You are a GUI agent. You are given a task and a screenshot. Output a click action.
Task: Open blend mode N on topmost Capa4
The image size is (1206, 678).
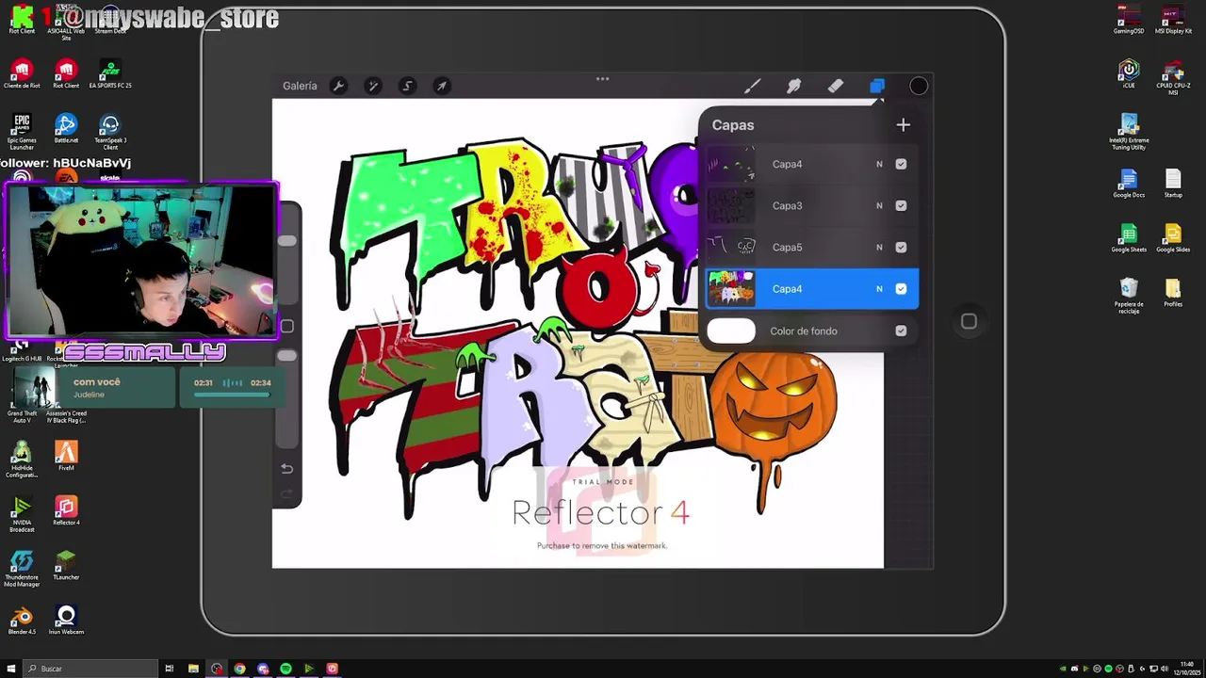tap(879, 164)
